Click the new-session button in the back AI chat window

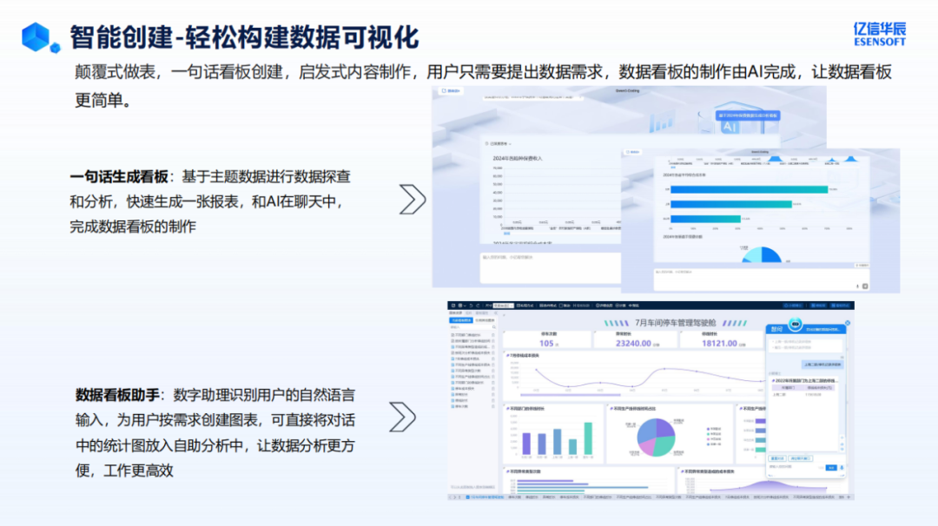[x=451, y=91]
